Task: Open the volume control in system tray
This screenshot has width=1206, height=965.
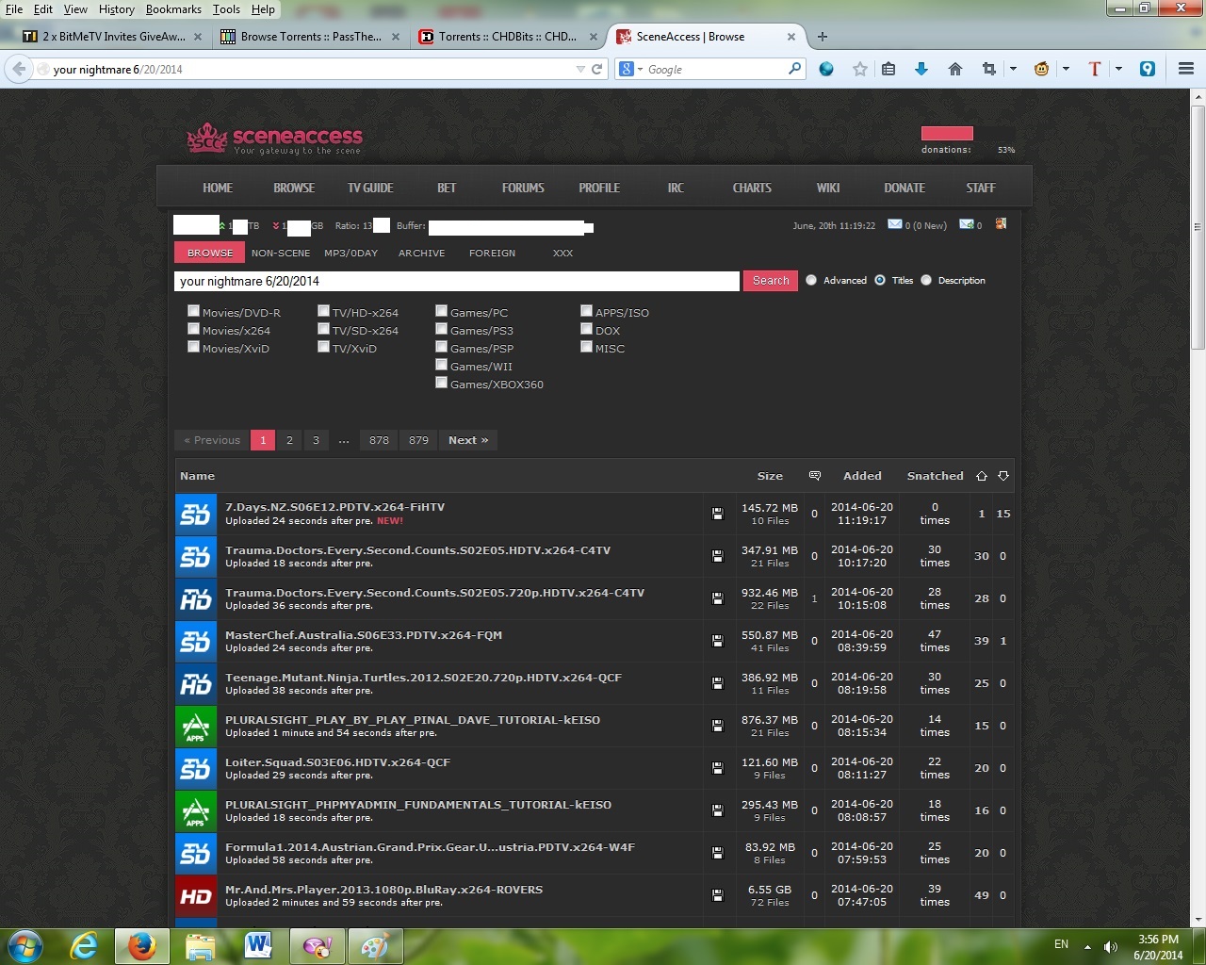Action: 1111,946
